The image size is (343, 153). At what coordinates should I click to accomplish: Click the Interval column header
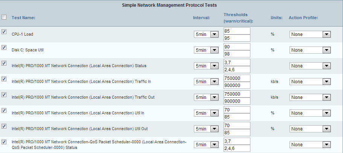click(x=201, y=18)
